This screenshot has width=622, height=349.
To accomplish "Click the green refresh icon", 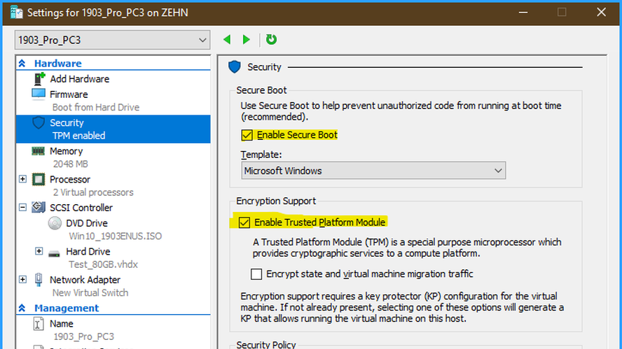I will (x=271, y=40).
